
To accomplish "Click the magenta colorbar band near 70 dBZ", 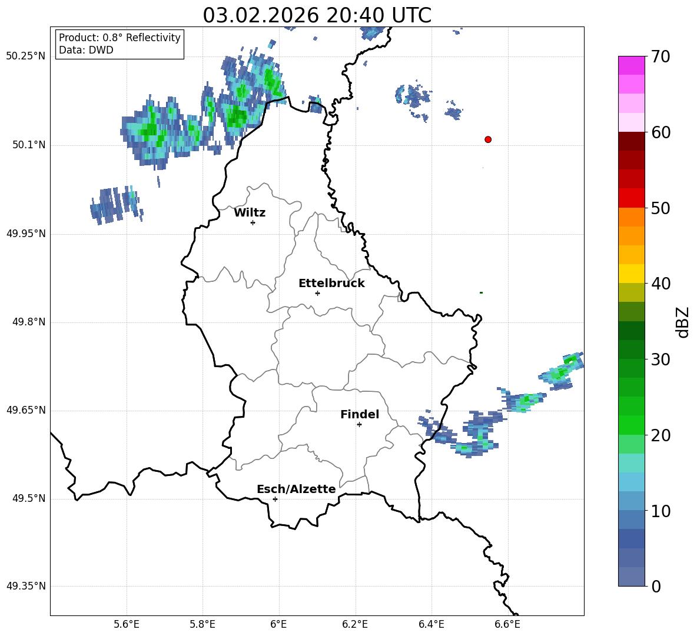I will tap(631, 65).
